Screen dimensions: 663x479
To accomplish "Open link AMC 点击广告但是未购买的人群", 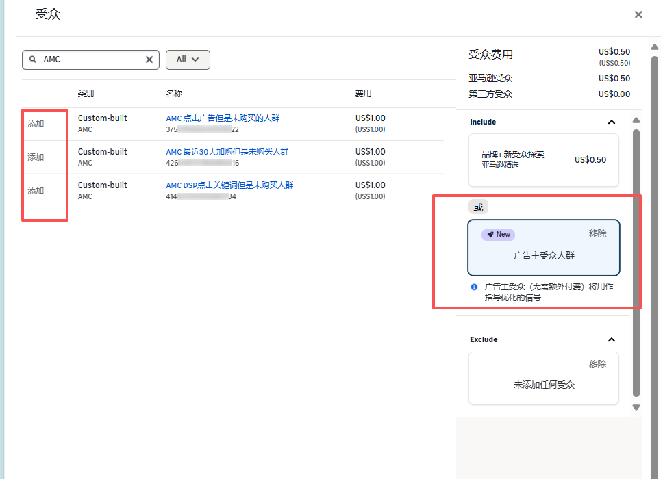I will pyautogui.click(x=223, y=118).
